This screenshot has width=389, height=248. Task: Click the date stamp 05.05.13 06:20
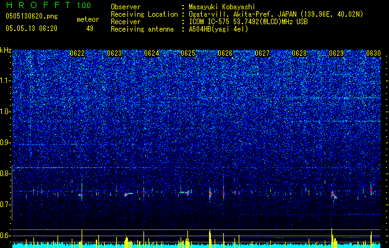pyautogui.click(x=32, y=29)
